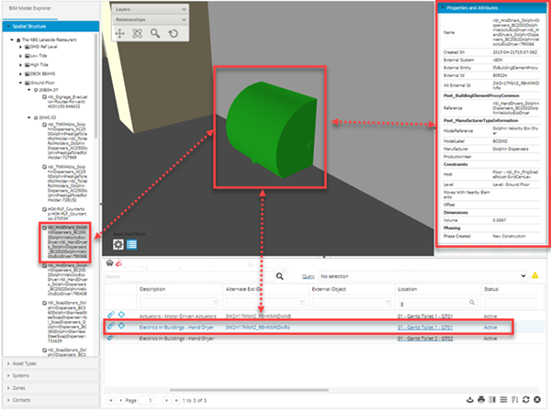The width and height of the screenshot is (551, 412).
Task: Click the refresh icon in the grid footer
Action: (524, 400)
